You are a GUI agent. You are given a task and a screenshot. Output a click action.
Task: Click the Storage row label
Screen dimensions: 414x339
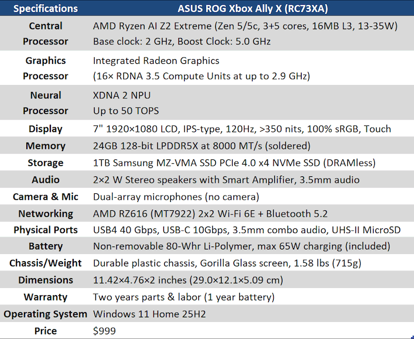pyautogui.click(x=46, y=163)
